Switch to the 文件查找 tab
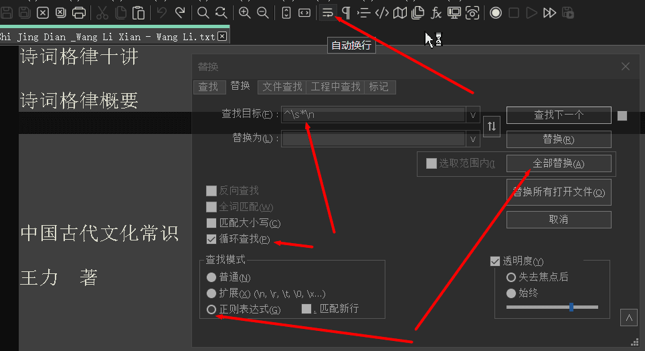645x351 pixels. [282, 86]
